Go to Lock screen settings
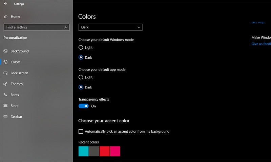Screen dimensions: 271x162 (x=19, y=73)
